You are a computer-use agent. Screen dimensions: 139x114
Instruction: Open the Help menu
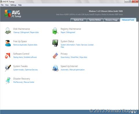(20, 5)
